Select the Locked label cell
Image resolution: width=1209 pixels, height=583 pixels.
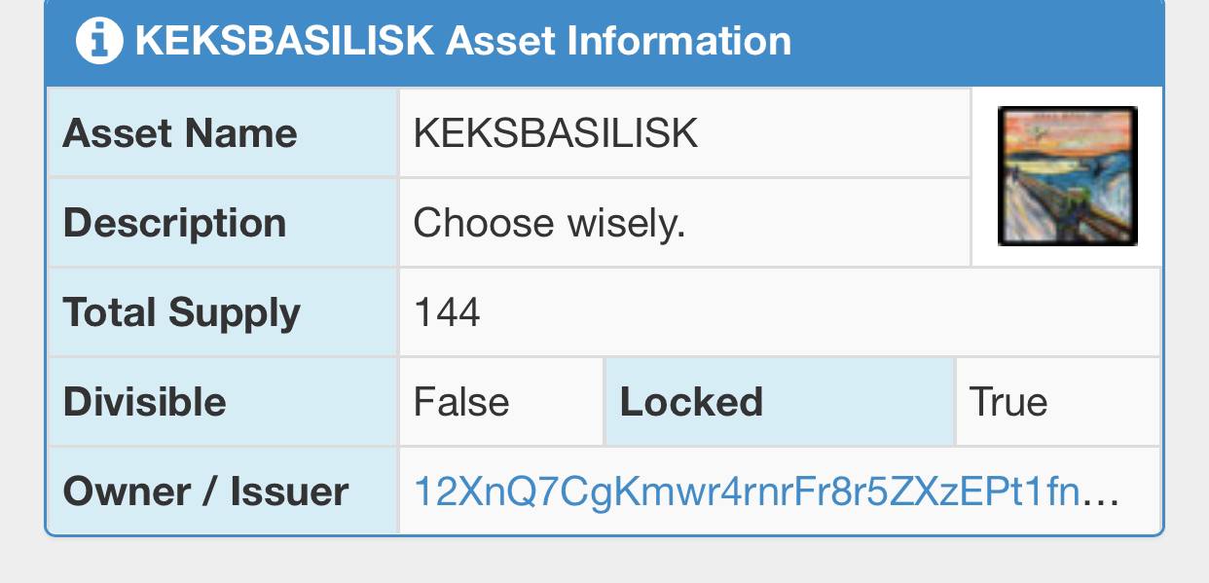tap(779, 401)
